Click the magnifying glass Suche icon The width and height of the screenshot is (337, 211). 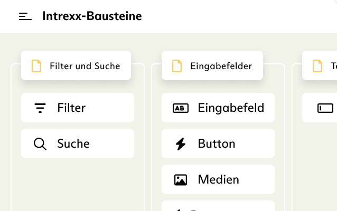(x=40, y=144)
